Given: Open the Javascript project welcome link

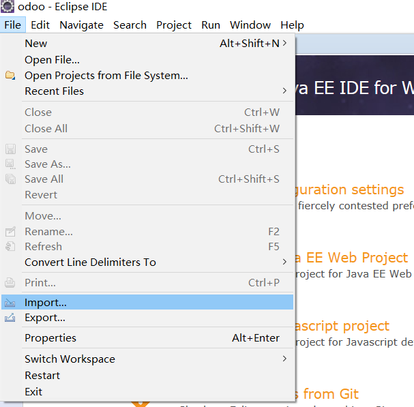Looking at the screenshot, I should [x=342, y=327].
